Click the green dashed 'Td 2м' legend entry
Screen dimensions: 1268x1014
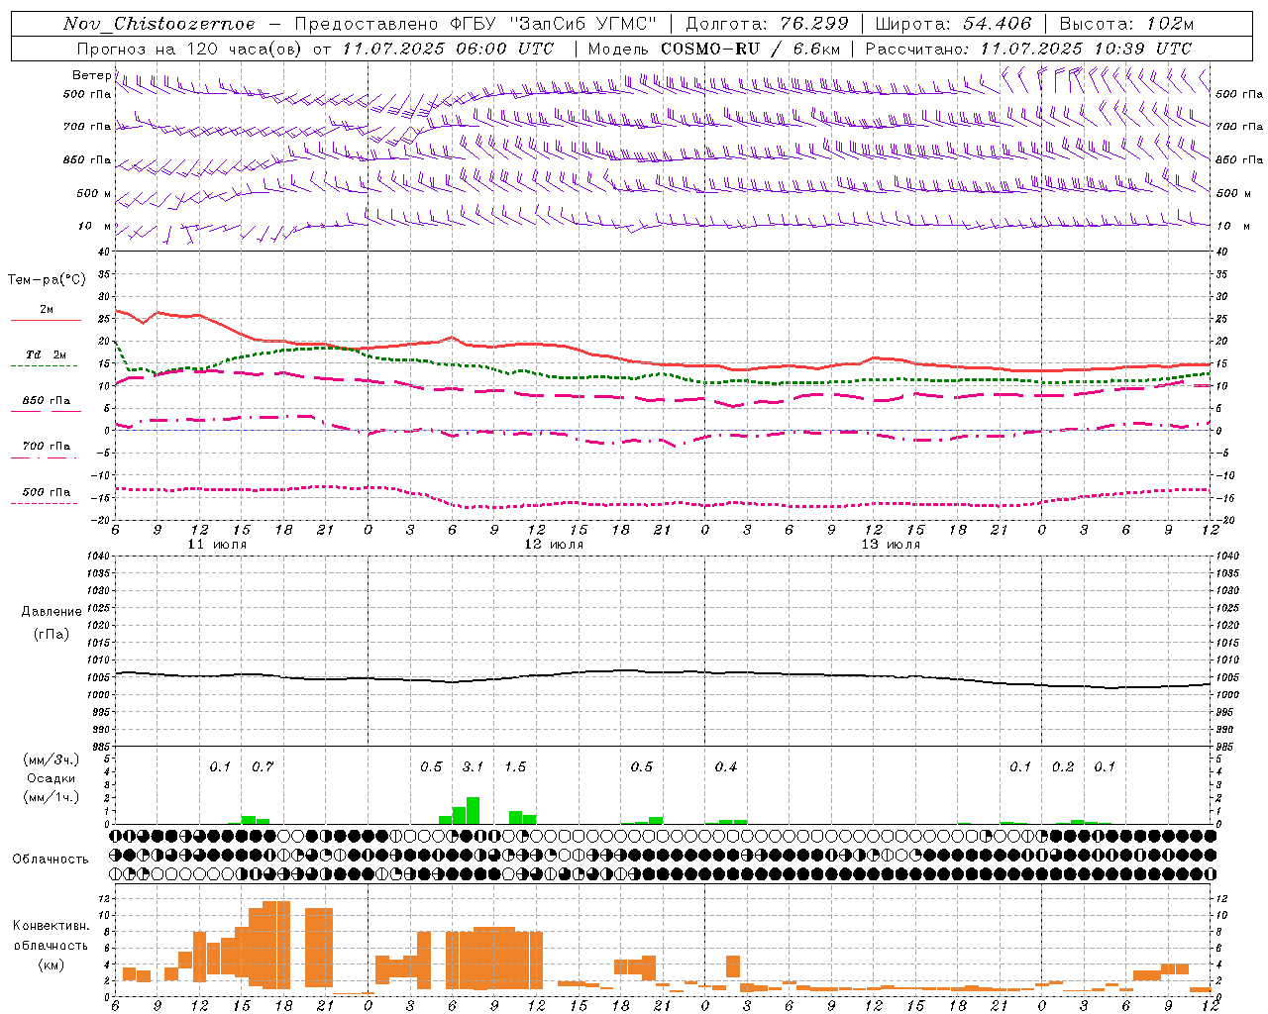click(x=46, y=358)
